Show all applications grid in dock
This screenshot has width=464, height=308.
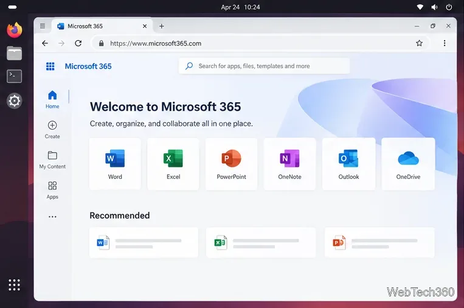coord(14,285)
